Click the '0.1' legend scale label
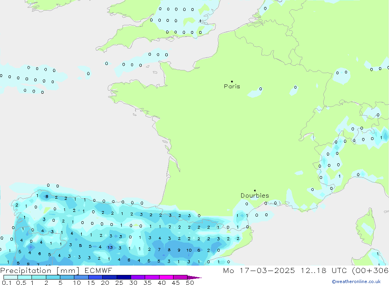The image size is (389, 285). (7, 283)
